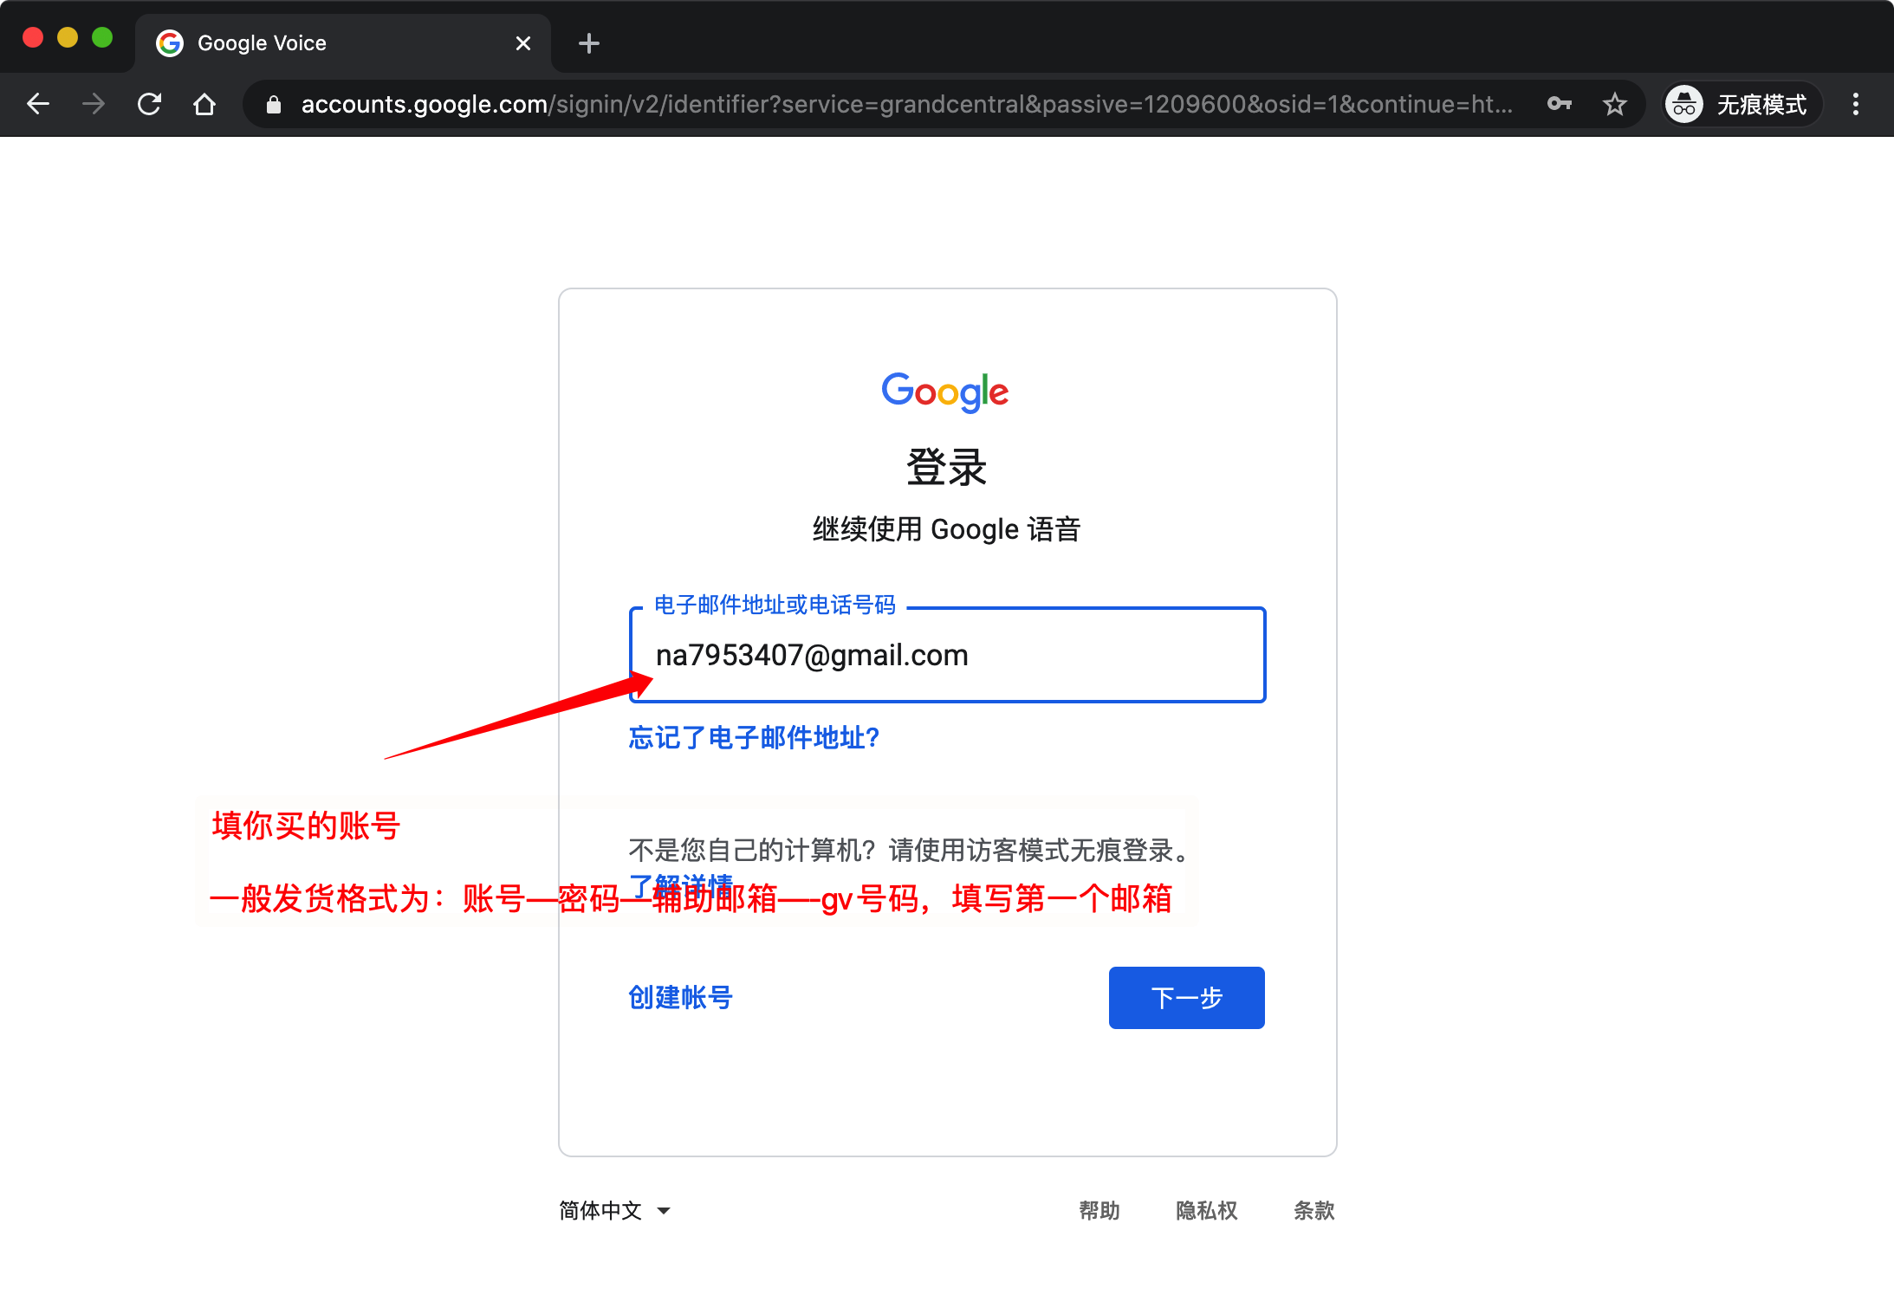The image size is (1894, 1308).
Task: Expand the 简体中文 language dropdown
Action: (614, 1210)
